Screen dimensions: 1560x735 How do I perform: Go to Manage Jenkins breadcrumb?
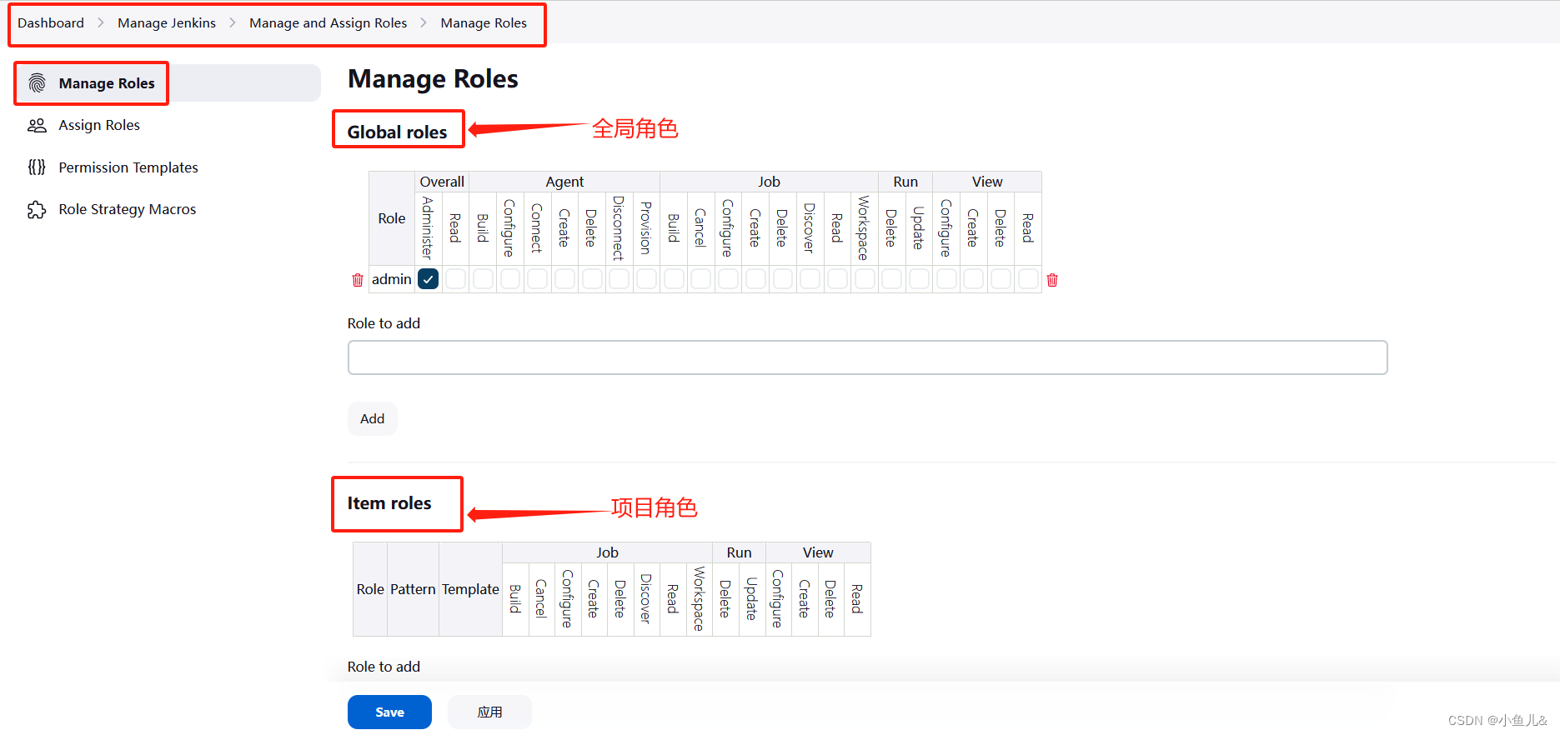point(167,22)
